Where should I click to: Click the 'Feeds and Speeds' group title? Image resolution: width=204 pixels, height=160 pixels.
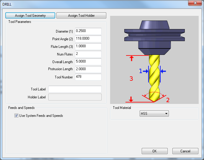pyautogui.click(x=22, y=108)
